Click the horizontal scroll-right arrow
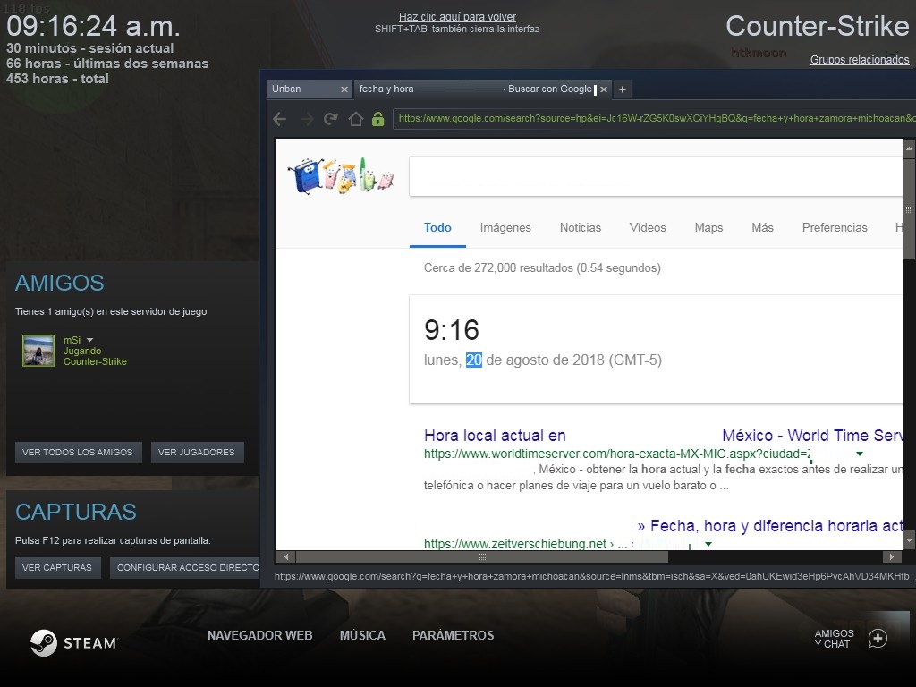 pyautogui.click(x=892, y=556)
